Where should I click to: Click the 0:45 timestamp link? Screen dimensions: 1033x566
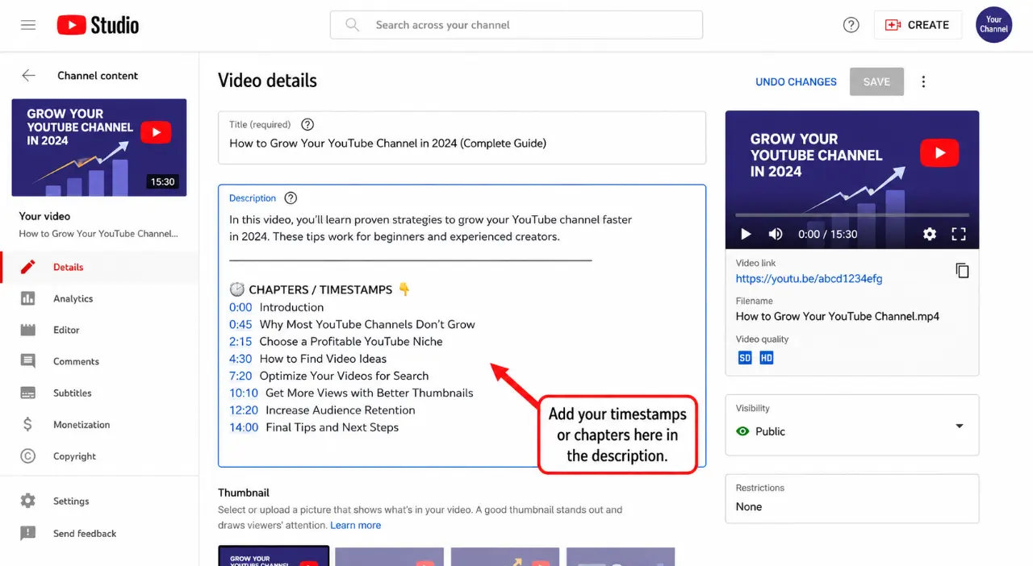(x=240, y=324)
